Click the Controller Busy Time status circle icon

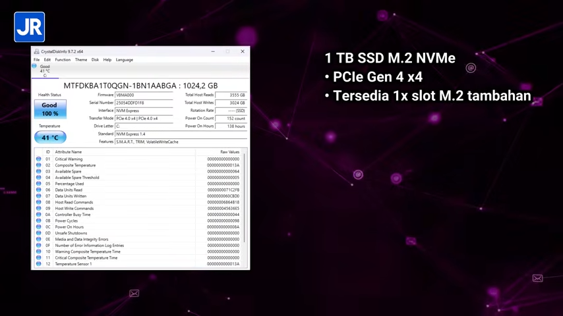pos(38,215)
